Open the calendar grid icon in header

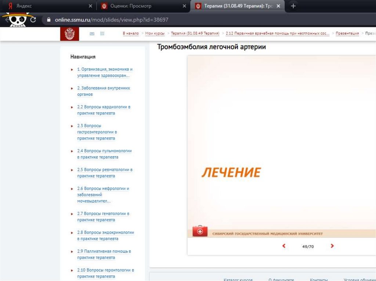tap(102, 33)
